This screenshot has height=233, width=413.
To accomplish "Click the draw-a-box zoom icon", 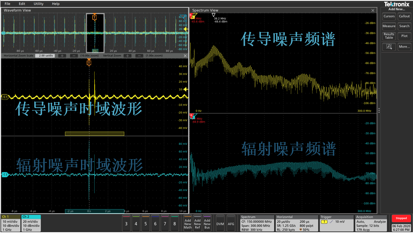I will click(x=389, y=47).
